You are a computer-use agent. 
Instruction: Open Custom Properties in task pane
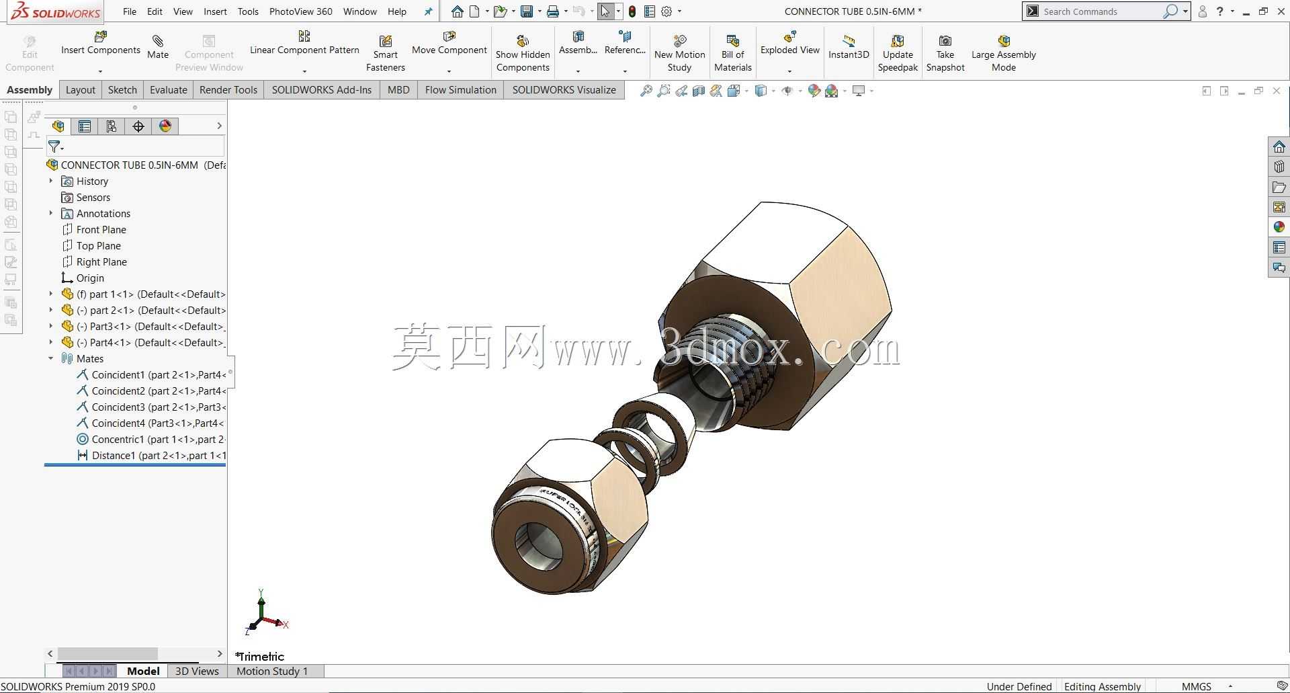point(1279,247)
